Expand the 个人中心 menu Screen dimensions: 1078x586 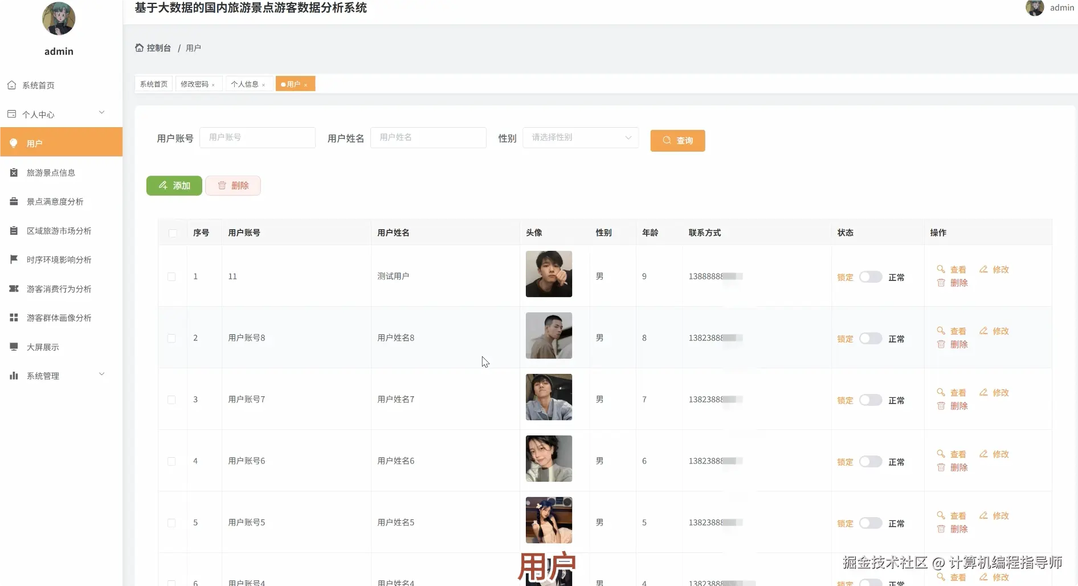point(39,114)
